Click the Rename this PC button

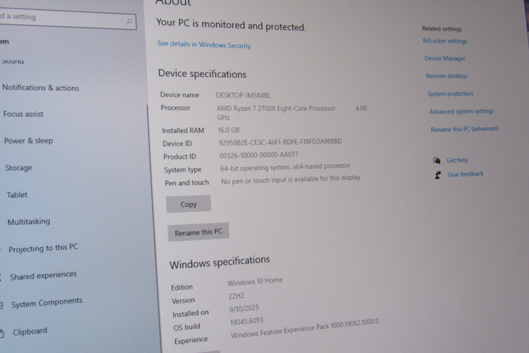198,232
